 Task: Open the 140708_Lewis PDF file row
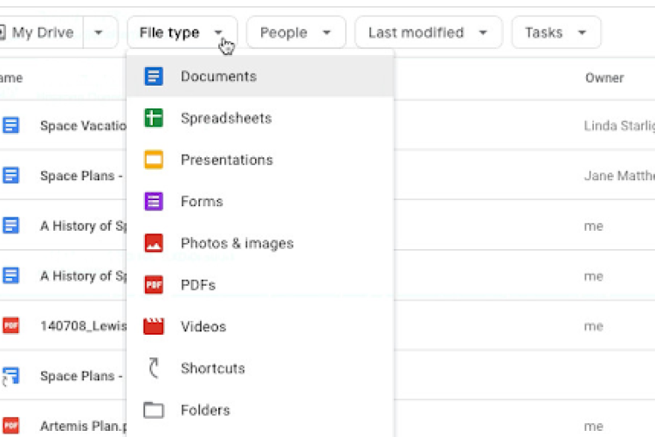(83, 326)
